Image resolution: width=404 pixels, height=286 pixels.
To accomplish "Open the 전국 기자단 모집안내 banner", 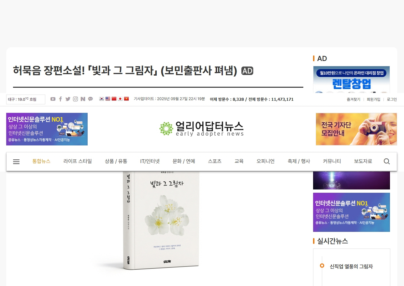I will click(356, 129).
